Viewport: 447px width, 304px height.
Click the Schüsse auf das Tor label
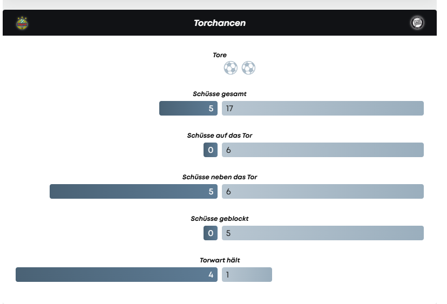coord(220,136)
